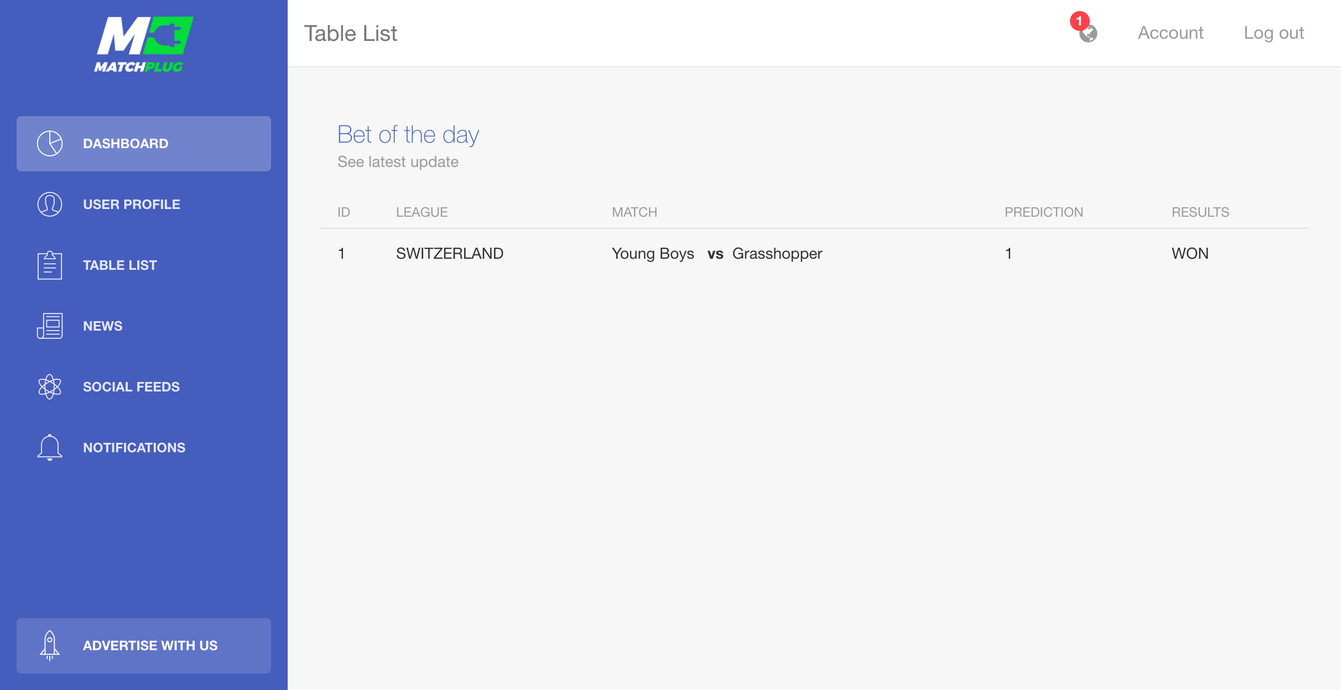Select the Switzerland Young Boys match row
The height and width of the screenshot is (690, 1341).
tap(814, 254)
